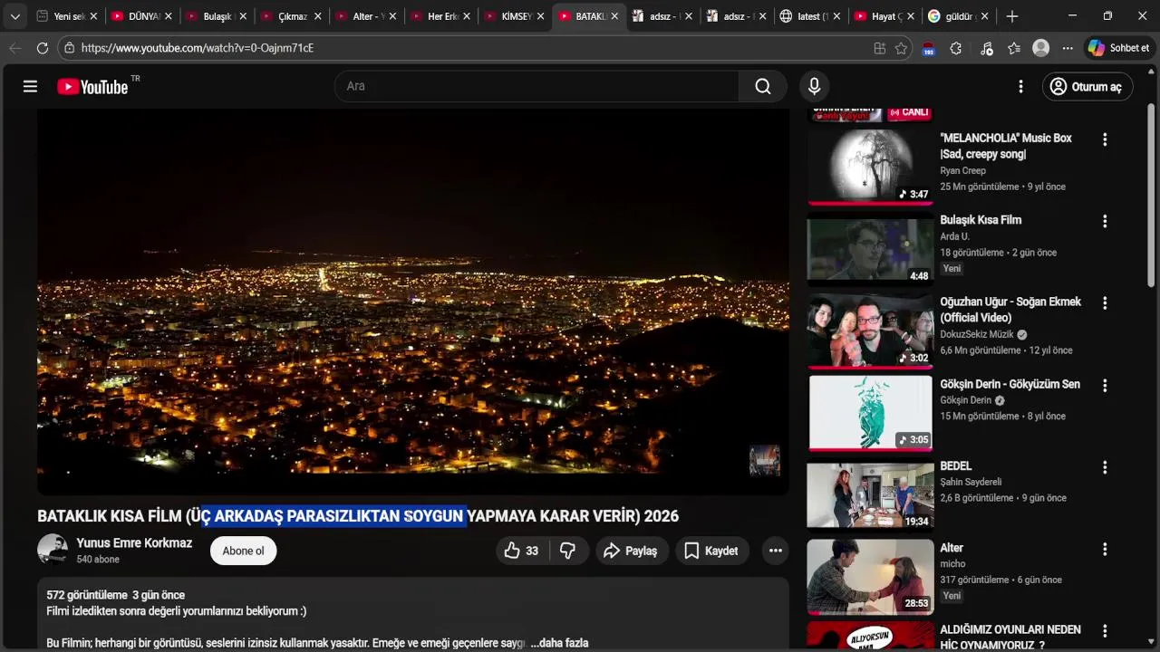Open browser settings and more ellipsis
The height and width of the screenshot is (652, 1160).
pos(1068,48)
